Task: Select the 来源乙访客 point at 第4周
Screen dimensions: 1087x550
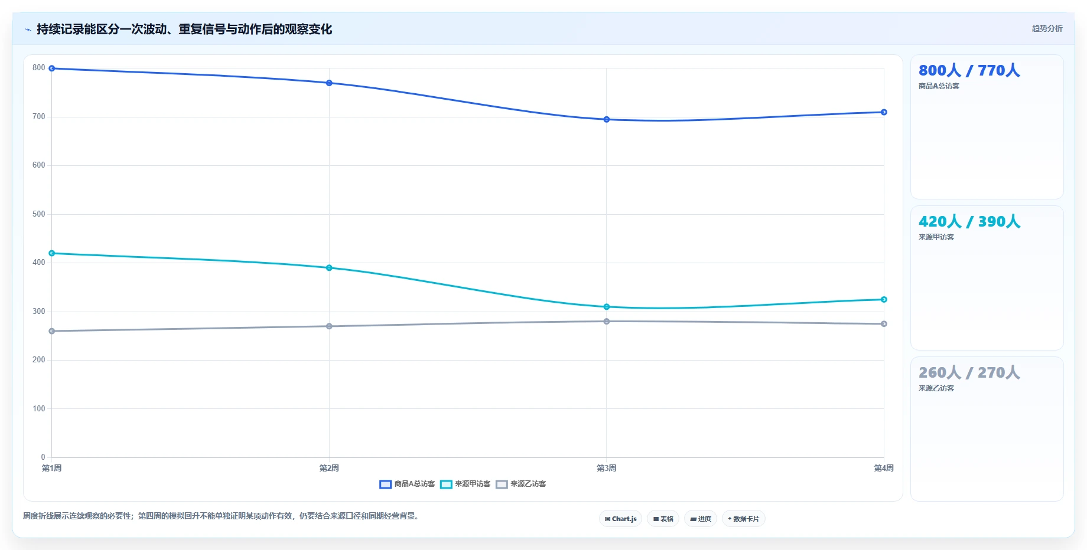Action: (x=884, y=324)
